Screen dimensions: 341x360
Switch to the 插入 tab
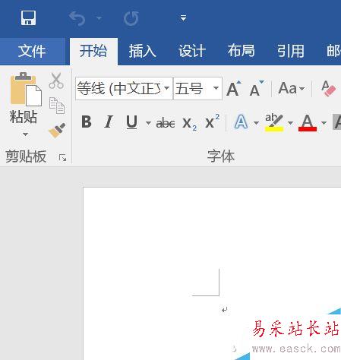tap(143, 51)
